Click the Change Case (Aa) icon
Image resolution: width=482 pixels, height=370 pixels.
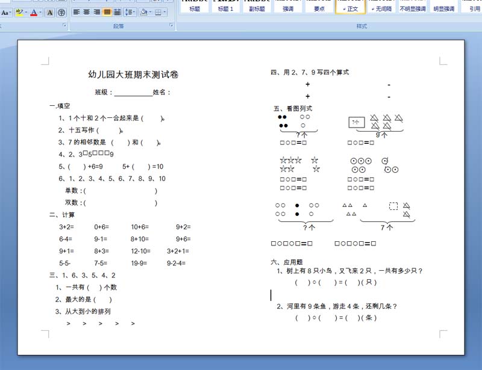(x=5, y=13)
